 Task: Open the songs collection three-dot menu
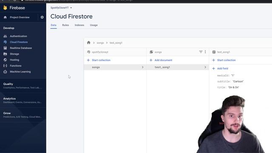point(205,52)
